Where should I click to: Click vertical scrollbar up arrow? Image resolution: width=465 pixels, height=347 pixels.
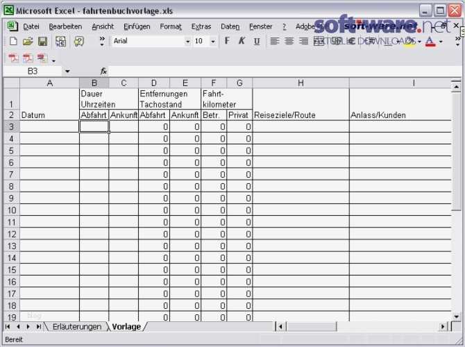456,86
